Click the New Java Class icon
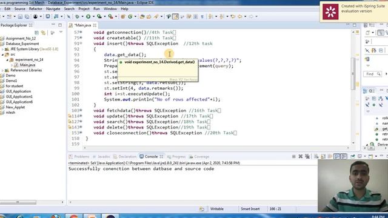The width and height of the screenshot is (388, 218). (x=130, y=16)
